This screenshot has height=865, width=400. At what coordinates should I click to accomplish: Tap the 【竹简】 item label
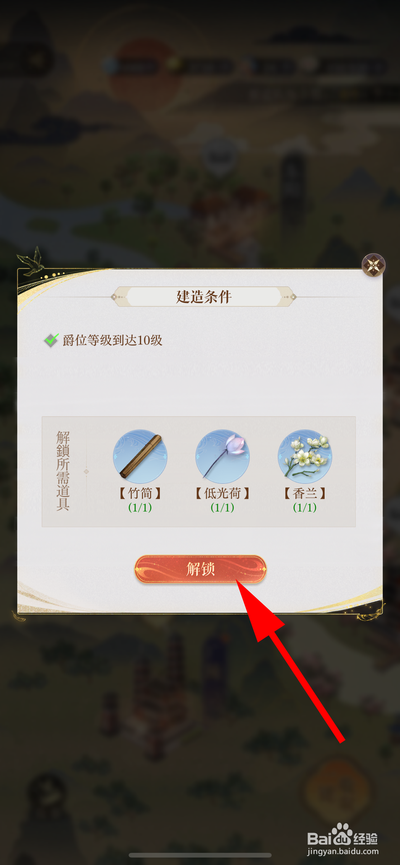140,493
